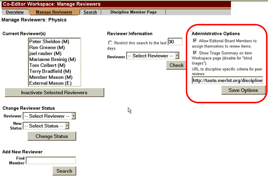
Task: Click the days number input field
Action: tap(175, 42)
